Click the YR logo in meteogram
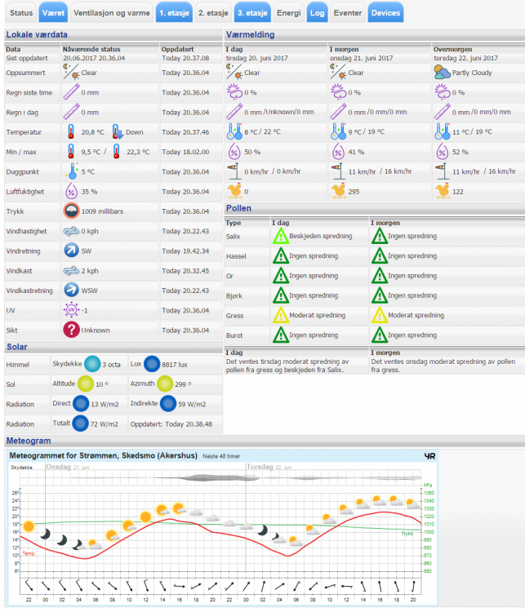This screenshot has height=612, width=525. [429, 457]
